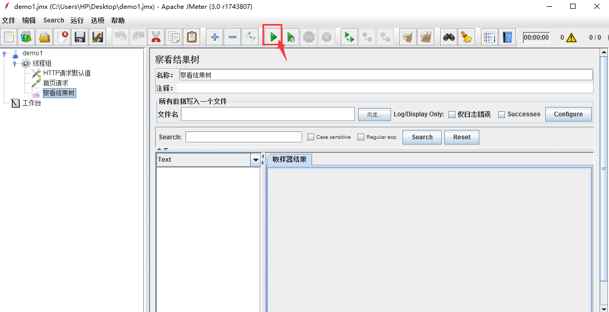609x312 pixels.
Task: Select the 工作台 workbench node
Action: [x=31, y=103]
